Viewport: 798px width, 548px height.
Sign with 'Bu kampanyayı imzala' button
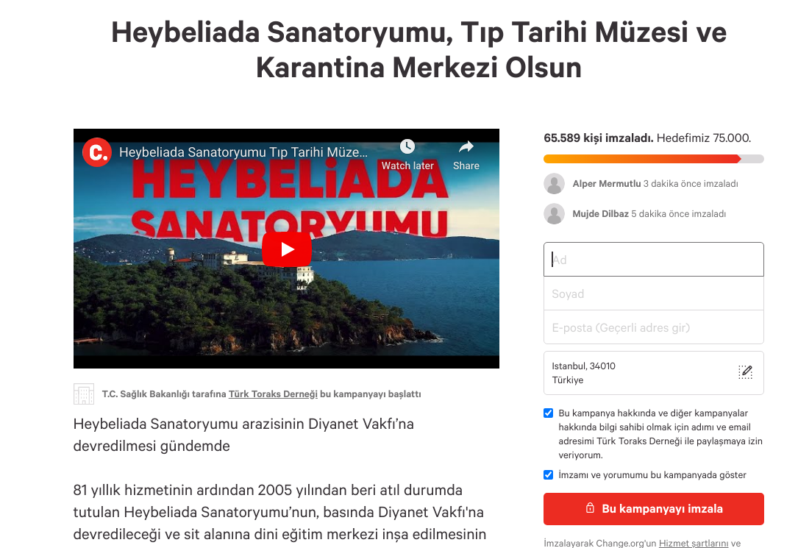(653, 509)
